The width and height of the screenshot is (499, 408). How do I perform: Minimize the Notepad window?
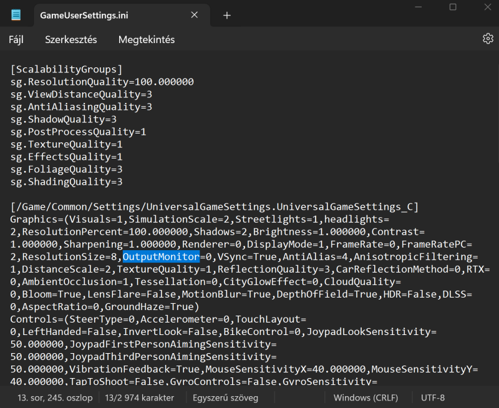(x=419, y=7)
